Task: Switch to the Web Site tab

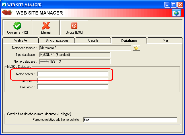Action: click(20, 40)
